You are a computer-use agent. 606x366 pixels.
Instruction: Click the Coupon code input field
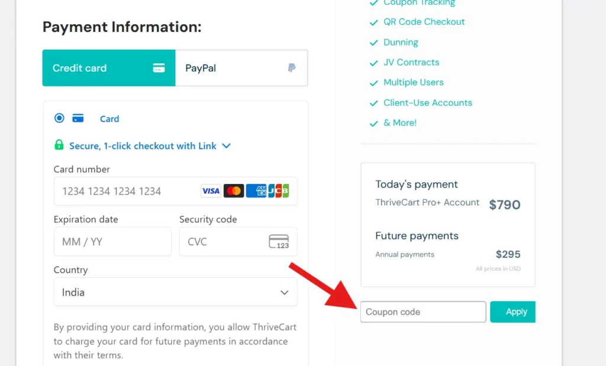(x=423, y=312)
